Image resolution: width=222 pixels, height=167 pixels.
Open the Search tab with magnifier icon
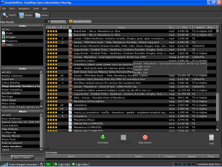[9, 15]
